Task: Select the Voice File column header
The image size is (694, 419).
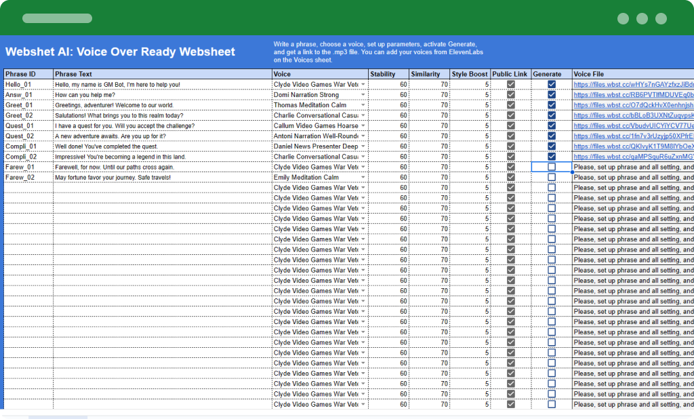Action: coord(633,74)
